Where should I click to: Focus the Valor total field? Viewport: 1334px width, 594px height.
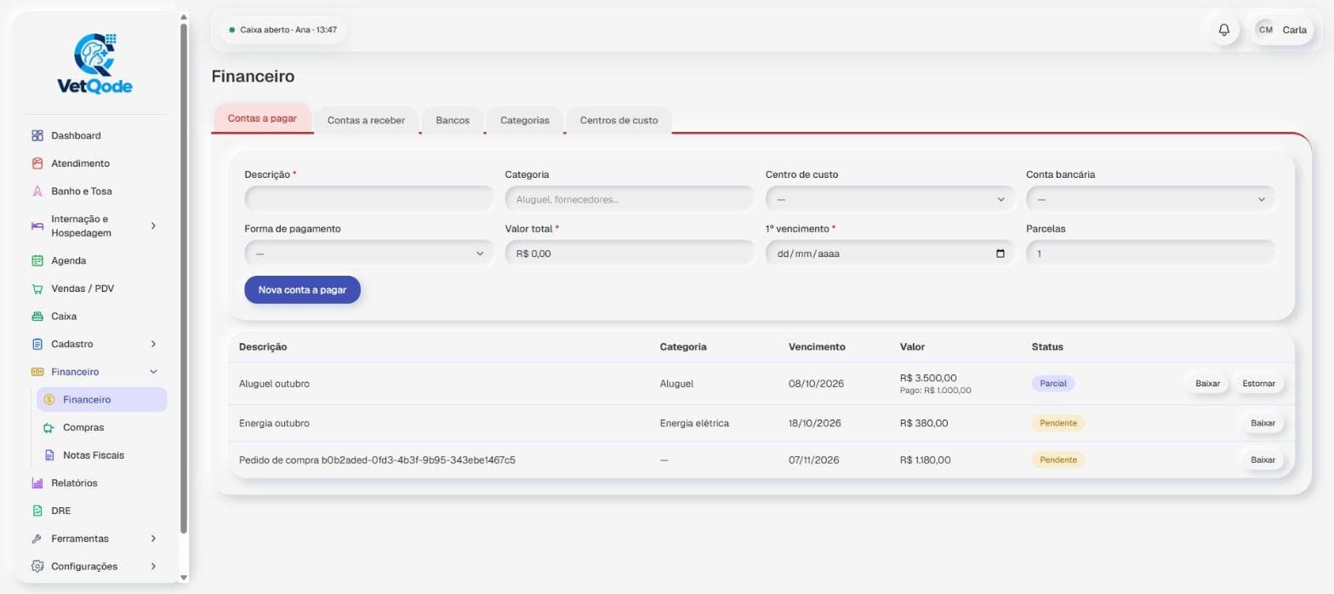[630, 254]
